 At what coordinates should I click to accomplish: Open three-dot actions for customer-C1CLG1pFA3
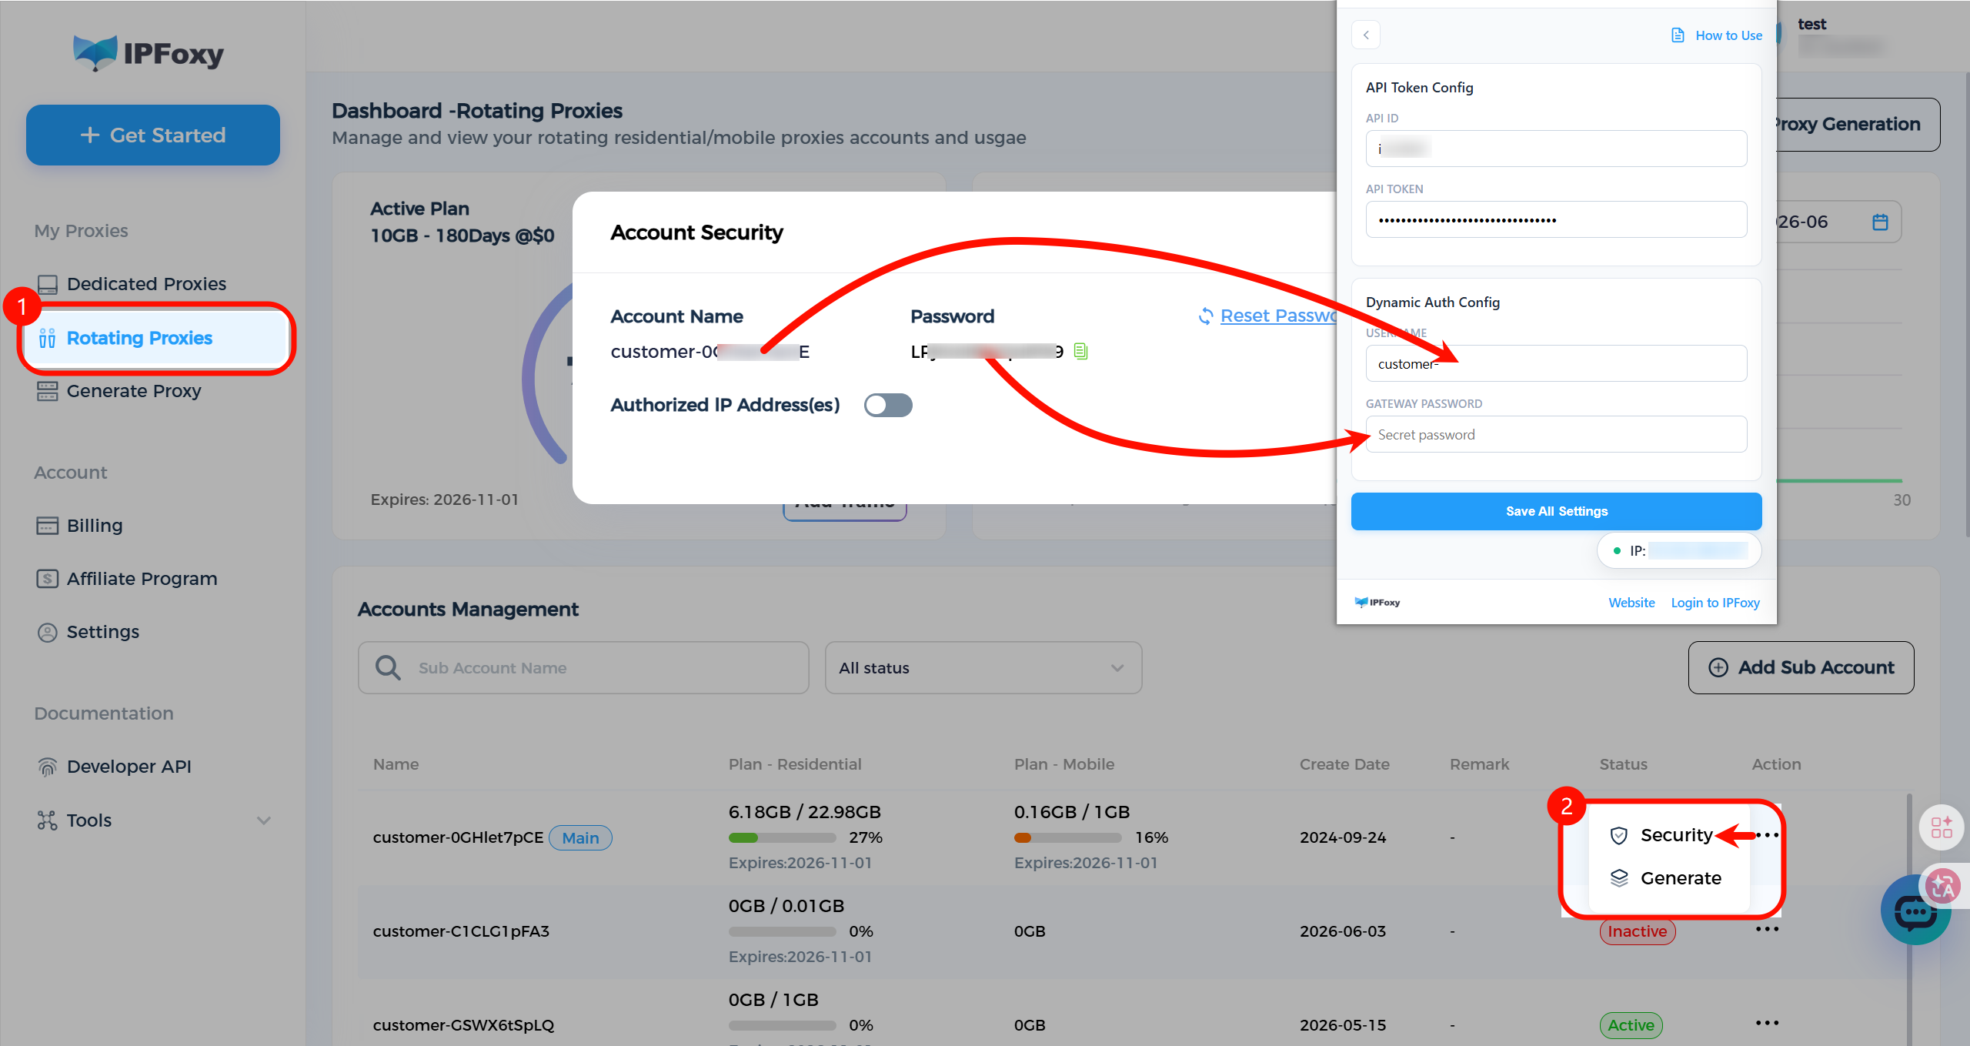(x=1767, y=930)
